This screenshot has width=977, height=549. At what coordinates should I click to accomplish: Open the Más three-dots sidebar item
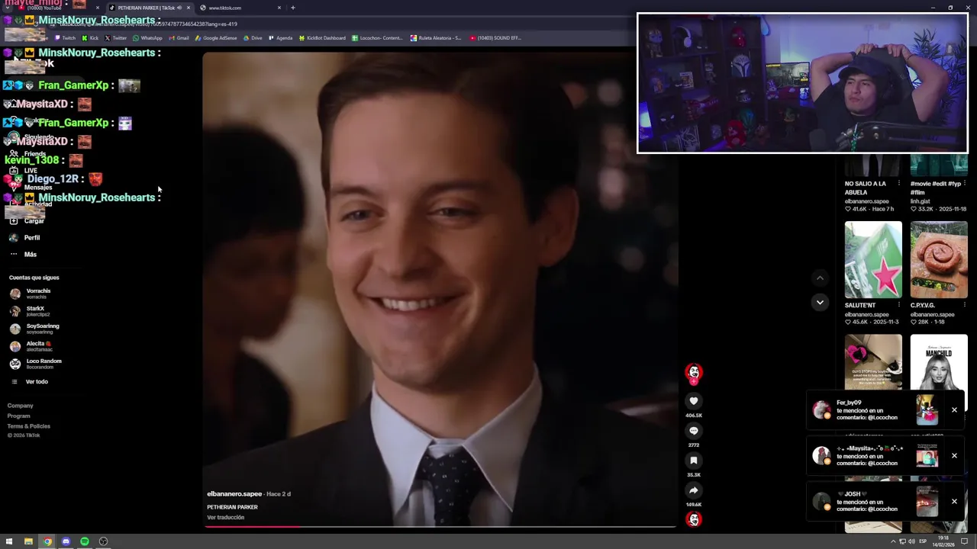pos(22,254)
